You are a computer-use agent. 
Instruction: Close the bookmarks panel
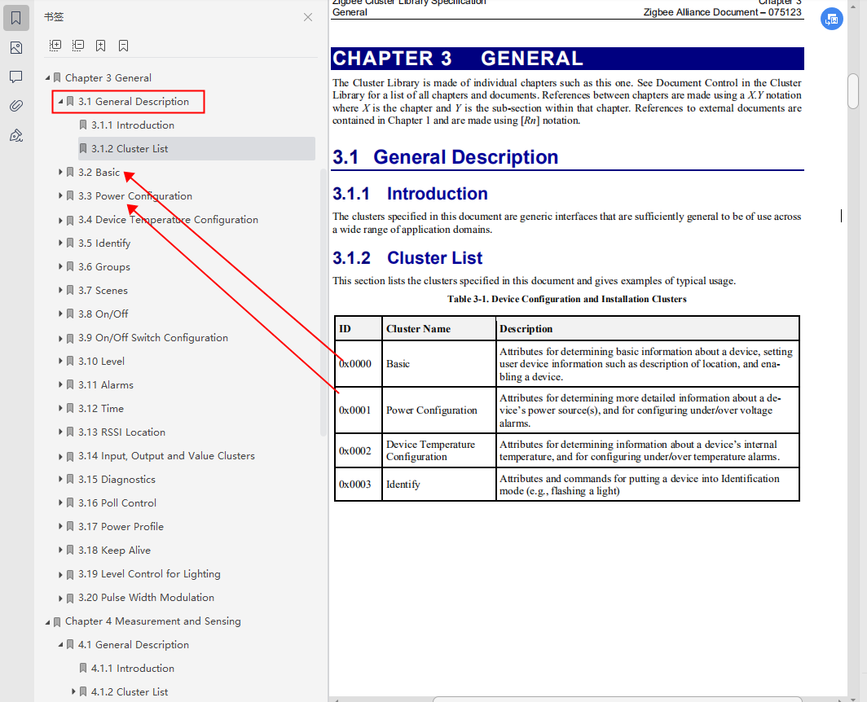307,16
